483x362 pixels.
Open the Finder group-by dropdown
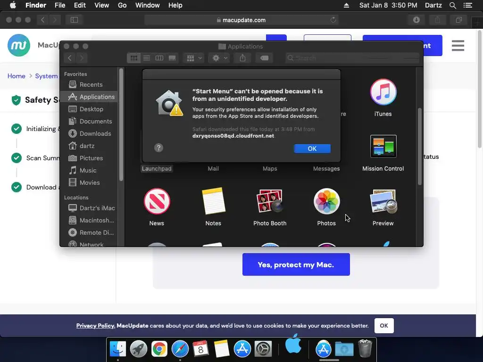194,58
